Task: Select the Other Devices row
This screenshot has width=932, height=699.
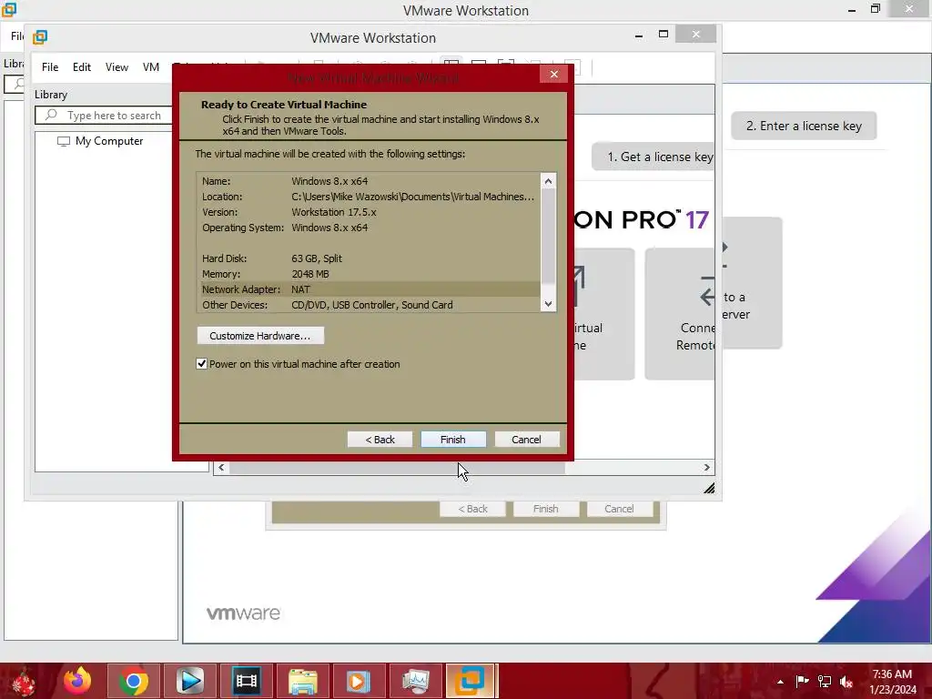Action: (x=370, y=305)
